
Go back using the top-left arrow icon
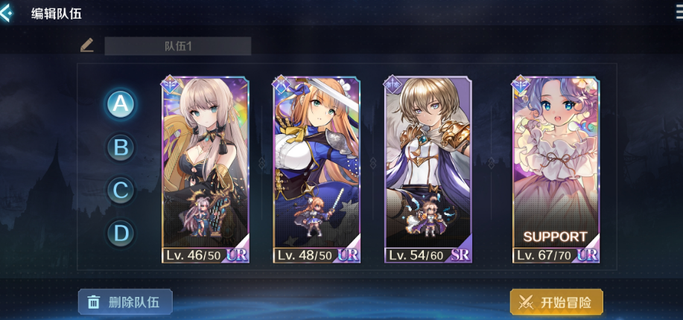[6, 13]
